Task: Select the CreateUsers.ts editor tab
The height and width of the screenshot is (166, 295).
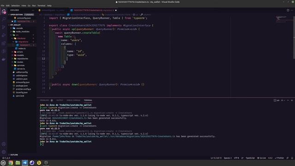Action: click(x=94, y=10)
